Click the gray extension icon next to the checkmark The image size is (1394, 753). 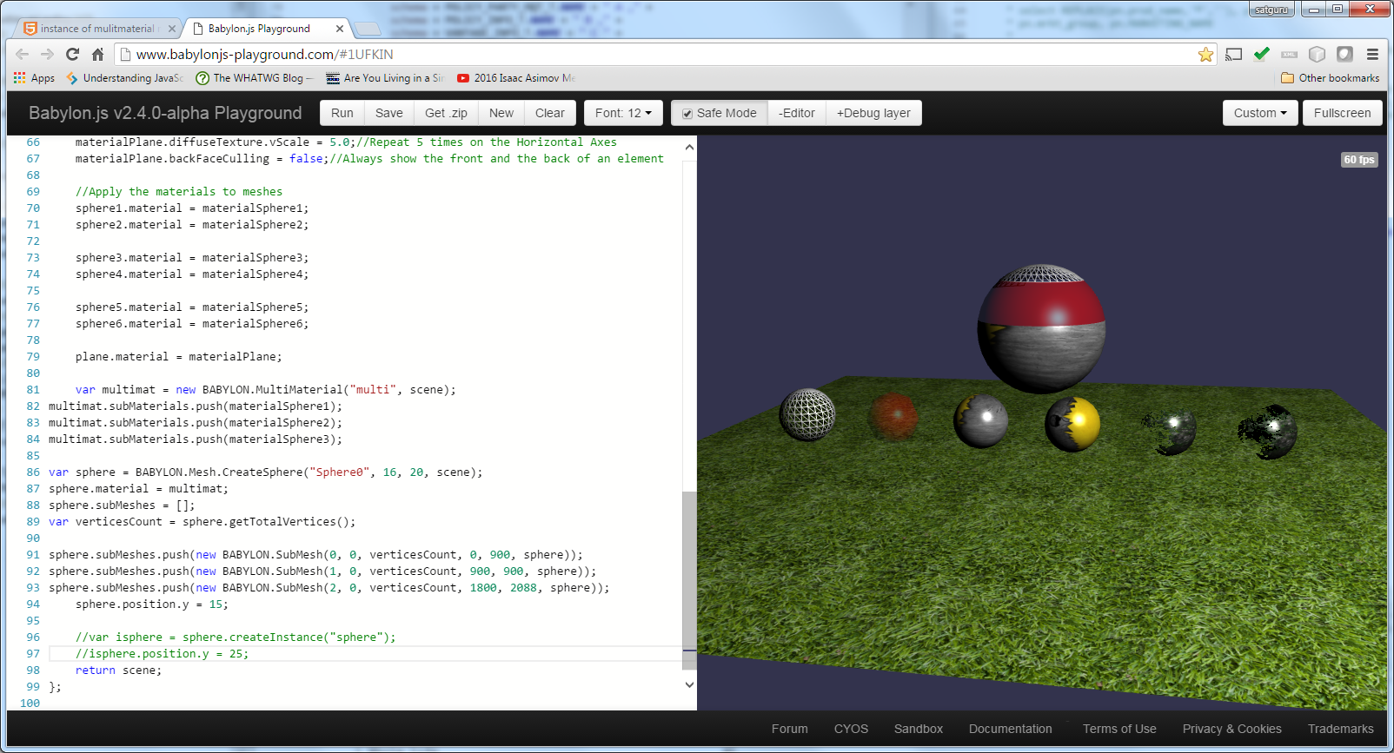(x=1289, y=54)
